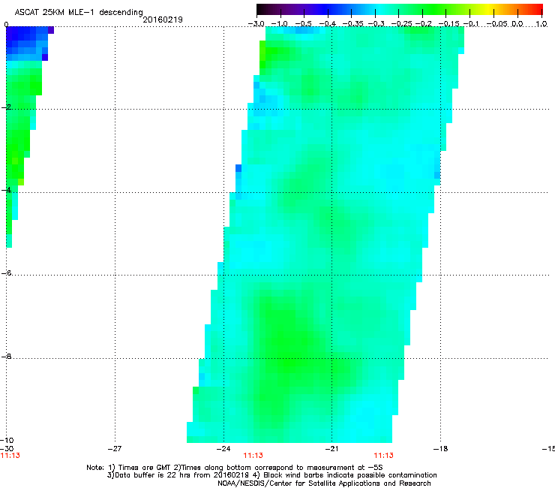Click the -0.25 colorbar label
Screen dimensions: 555x488
[x=402, y=24]
